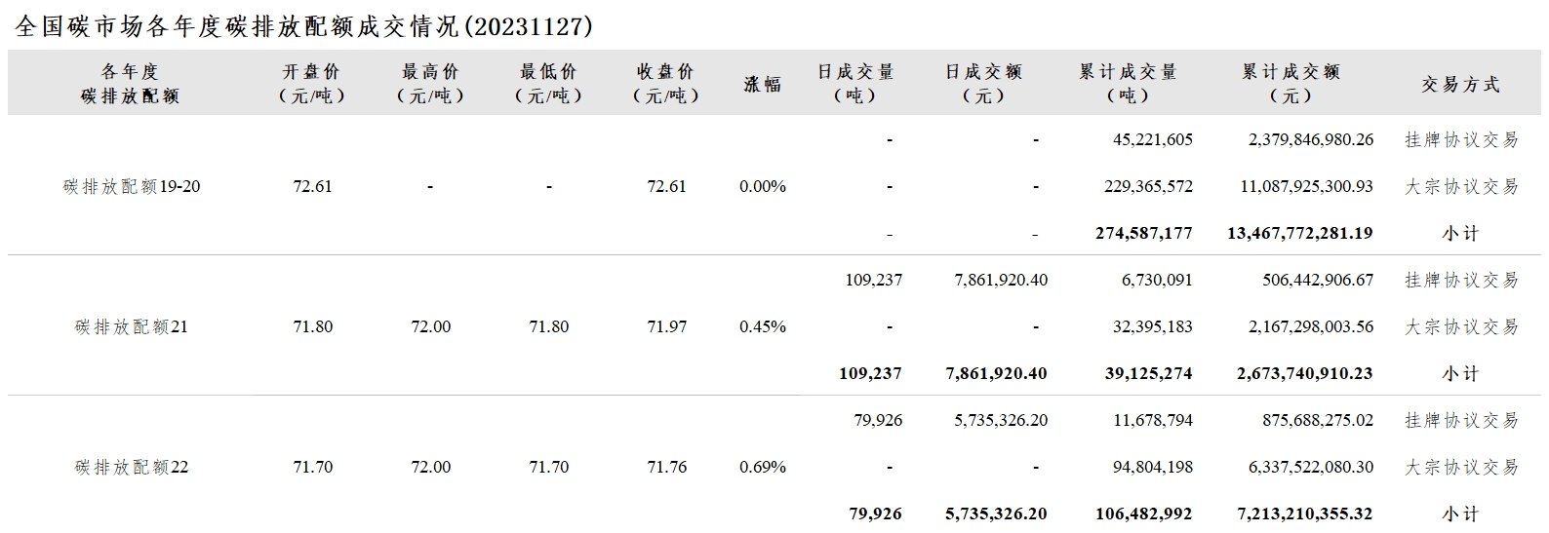Viewport: 1549px width, 533px height.
Task: Select the 0.45% change value cell
Action: pos(763,326)
